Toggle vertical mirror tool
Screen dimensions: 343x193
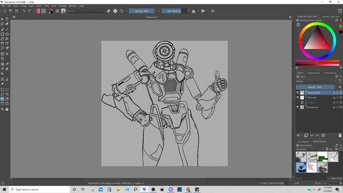203,11
